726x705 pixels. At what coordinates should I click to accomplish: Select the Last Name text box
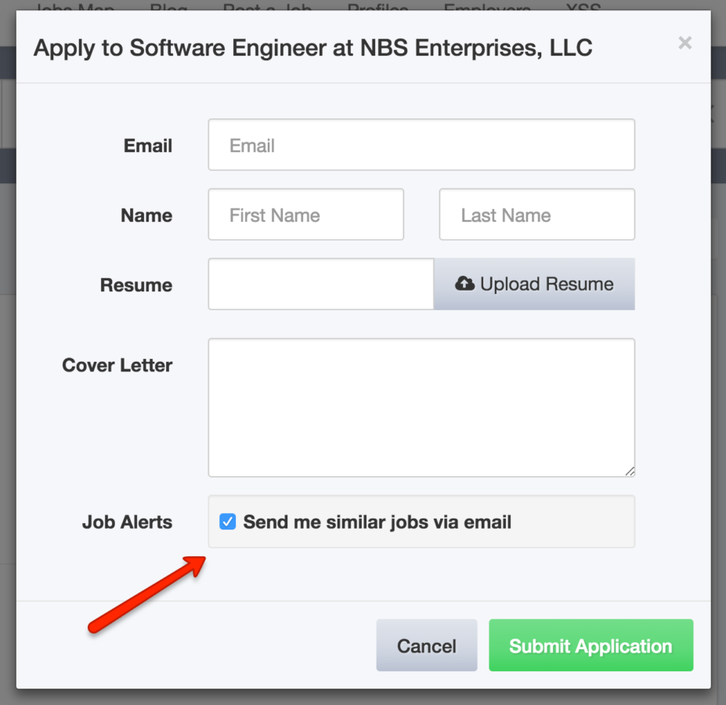pos(536,214)
